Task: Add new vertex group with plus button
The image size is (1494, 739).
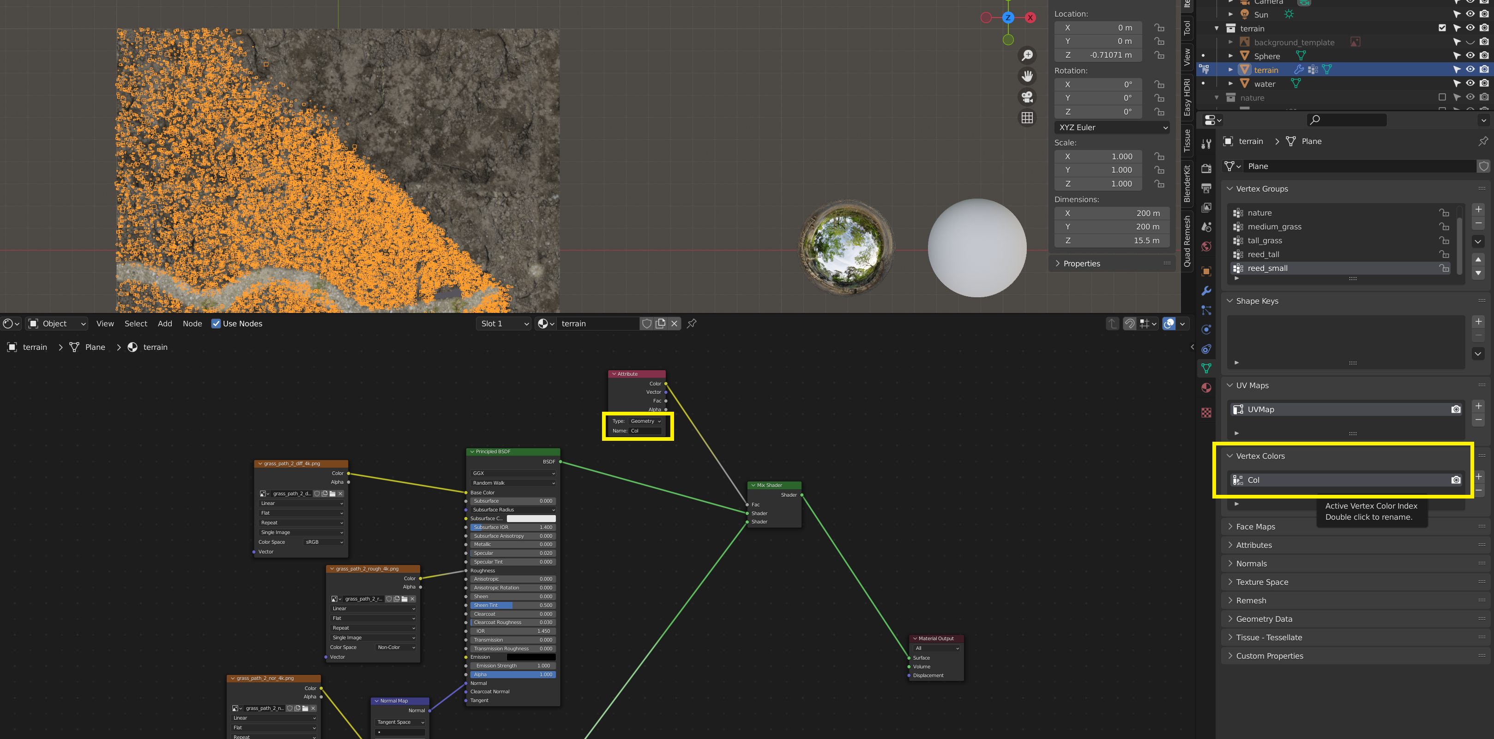Action: tap(1478, 210)
